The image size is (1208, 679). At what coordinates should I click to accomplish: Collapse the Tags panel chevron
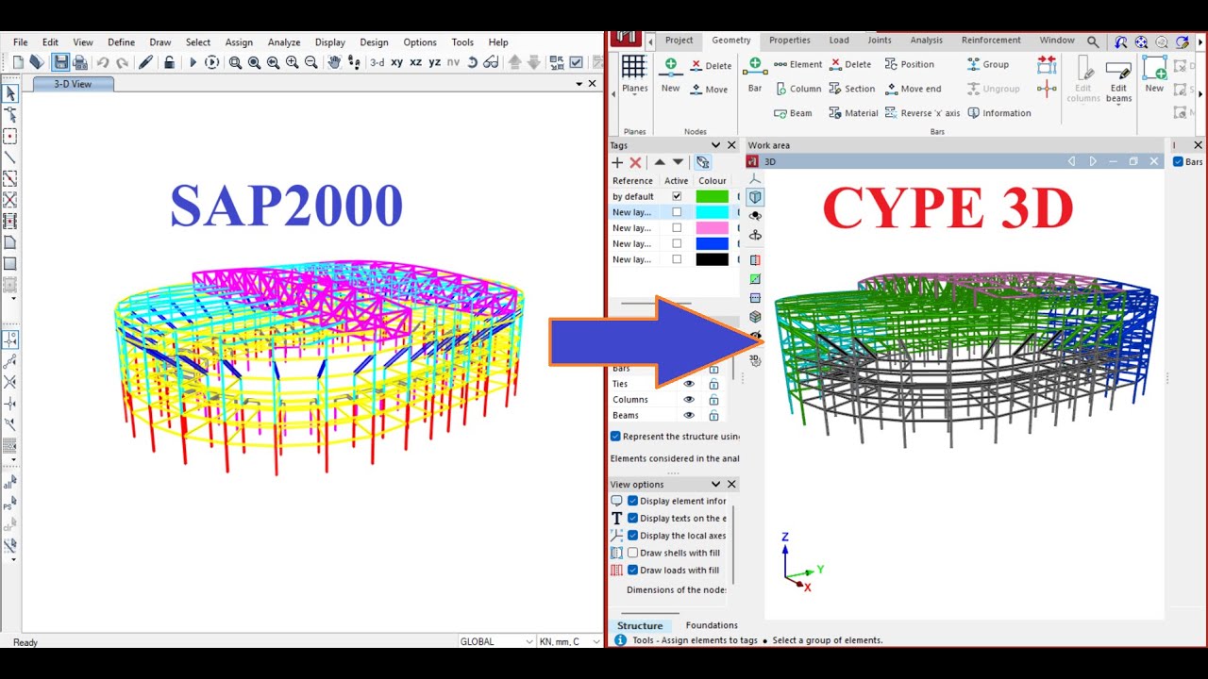coord(715,145)
